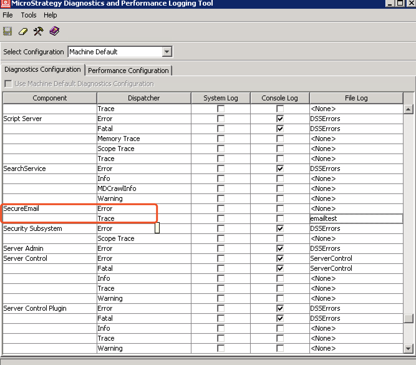Viewport: 416px width, 365px height.
Task: Open the hammer and pickaxe tools icon
Action: pos(38,31)
